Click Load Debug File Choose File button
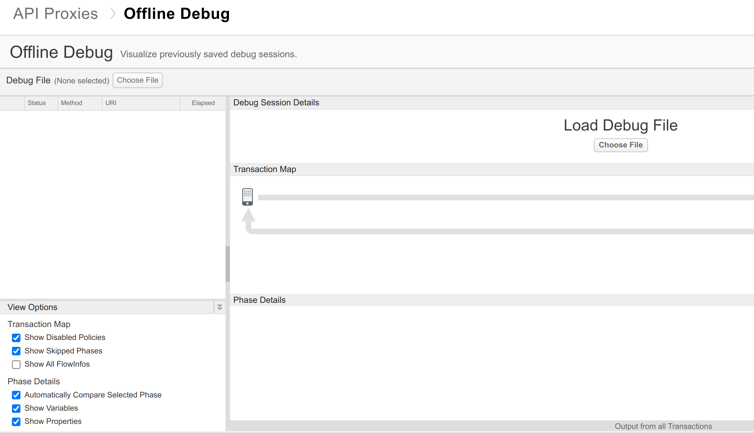754x433 pixels. [x=621, y=145]
